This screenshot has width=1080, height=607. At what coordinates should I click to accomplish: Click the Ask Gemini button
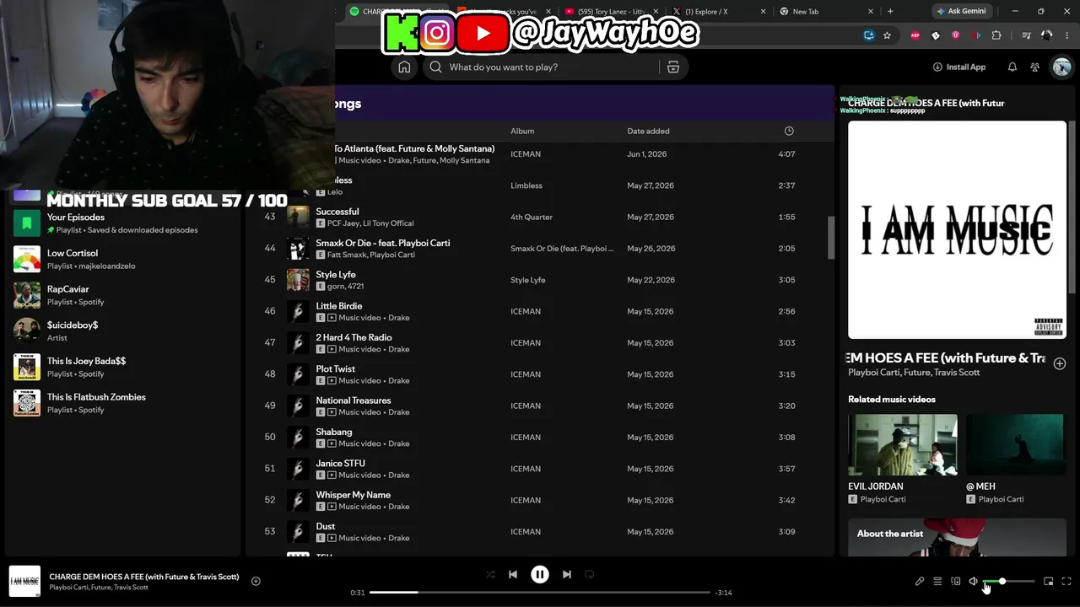(962, 12)
